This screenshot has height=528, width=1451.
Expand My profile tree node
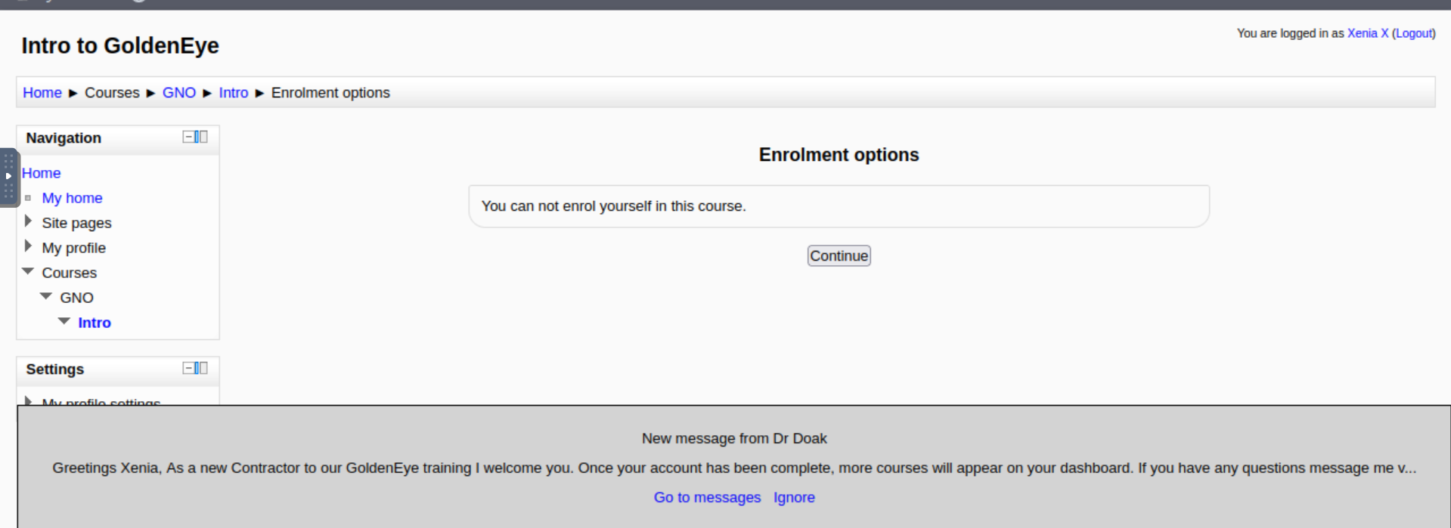tap(28, 246)
